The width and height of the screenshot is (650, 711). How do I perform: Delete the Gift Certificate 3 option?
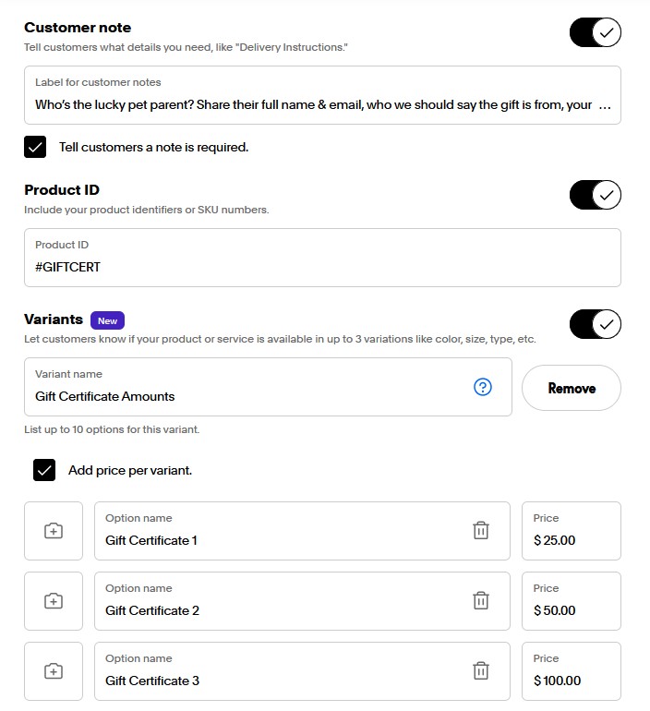click(x=481, y=670)
